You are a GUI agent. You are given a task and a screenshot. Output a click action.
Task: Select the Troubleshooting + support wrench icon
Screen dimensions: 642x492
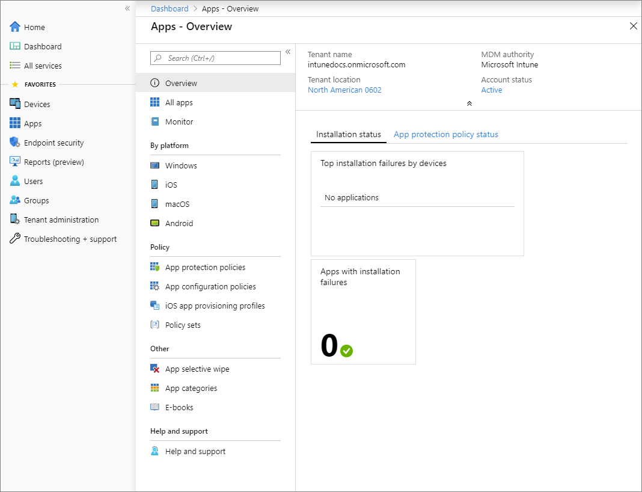(15, 239)
